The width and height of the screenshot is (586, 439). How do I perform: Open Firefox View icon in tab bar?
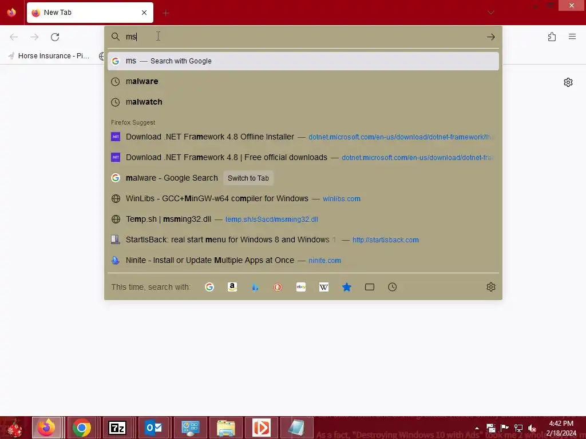tap(11, 13)
